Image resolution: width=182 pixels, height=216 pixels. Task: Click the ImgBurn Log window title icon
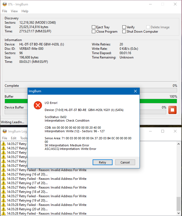(5, 131)
